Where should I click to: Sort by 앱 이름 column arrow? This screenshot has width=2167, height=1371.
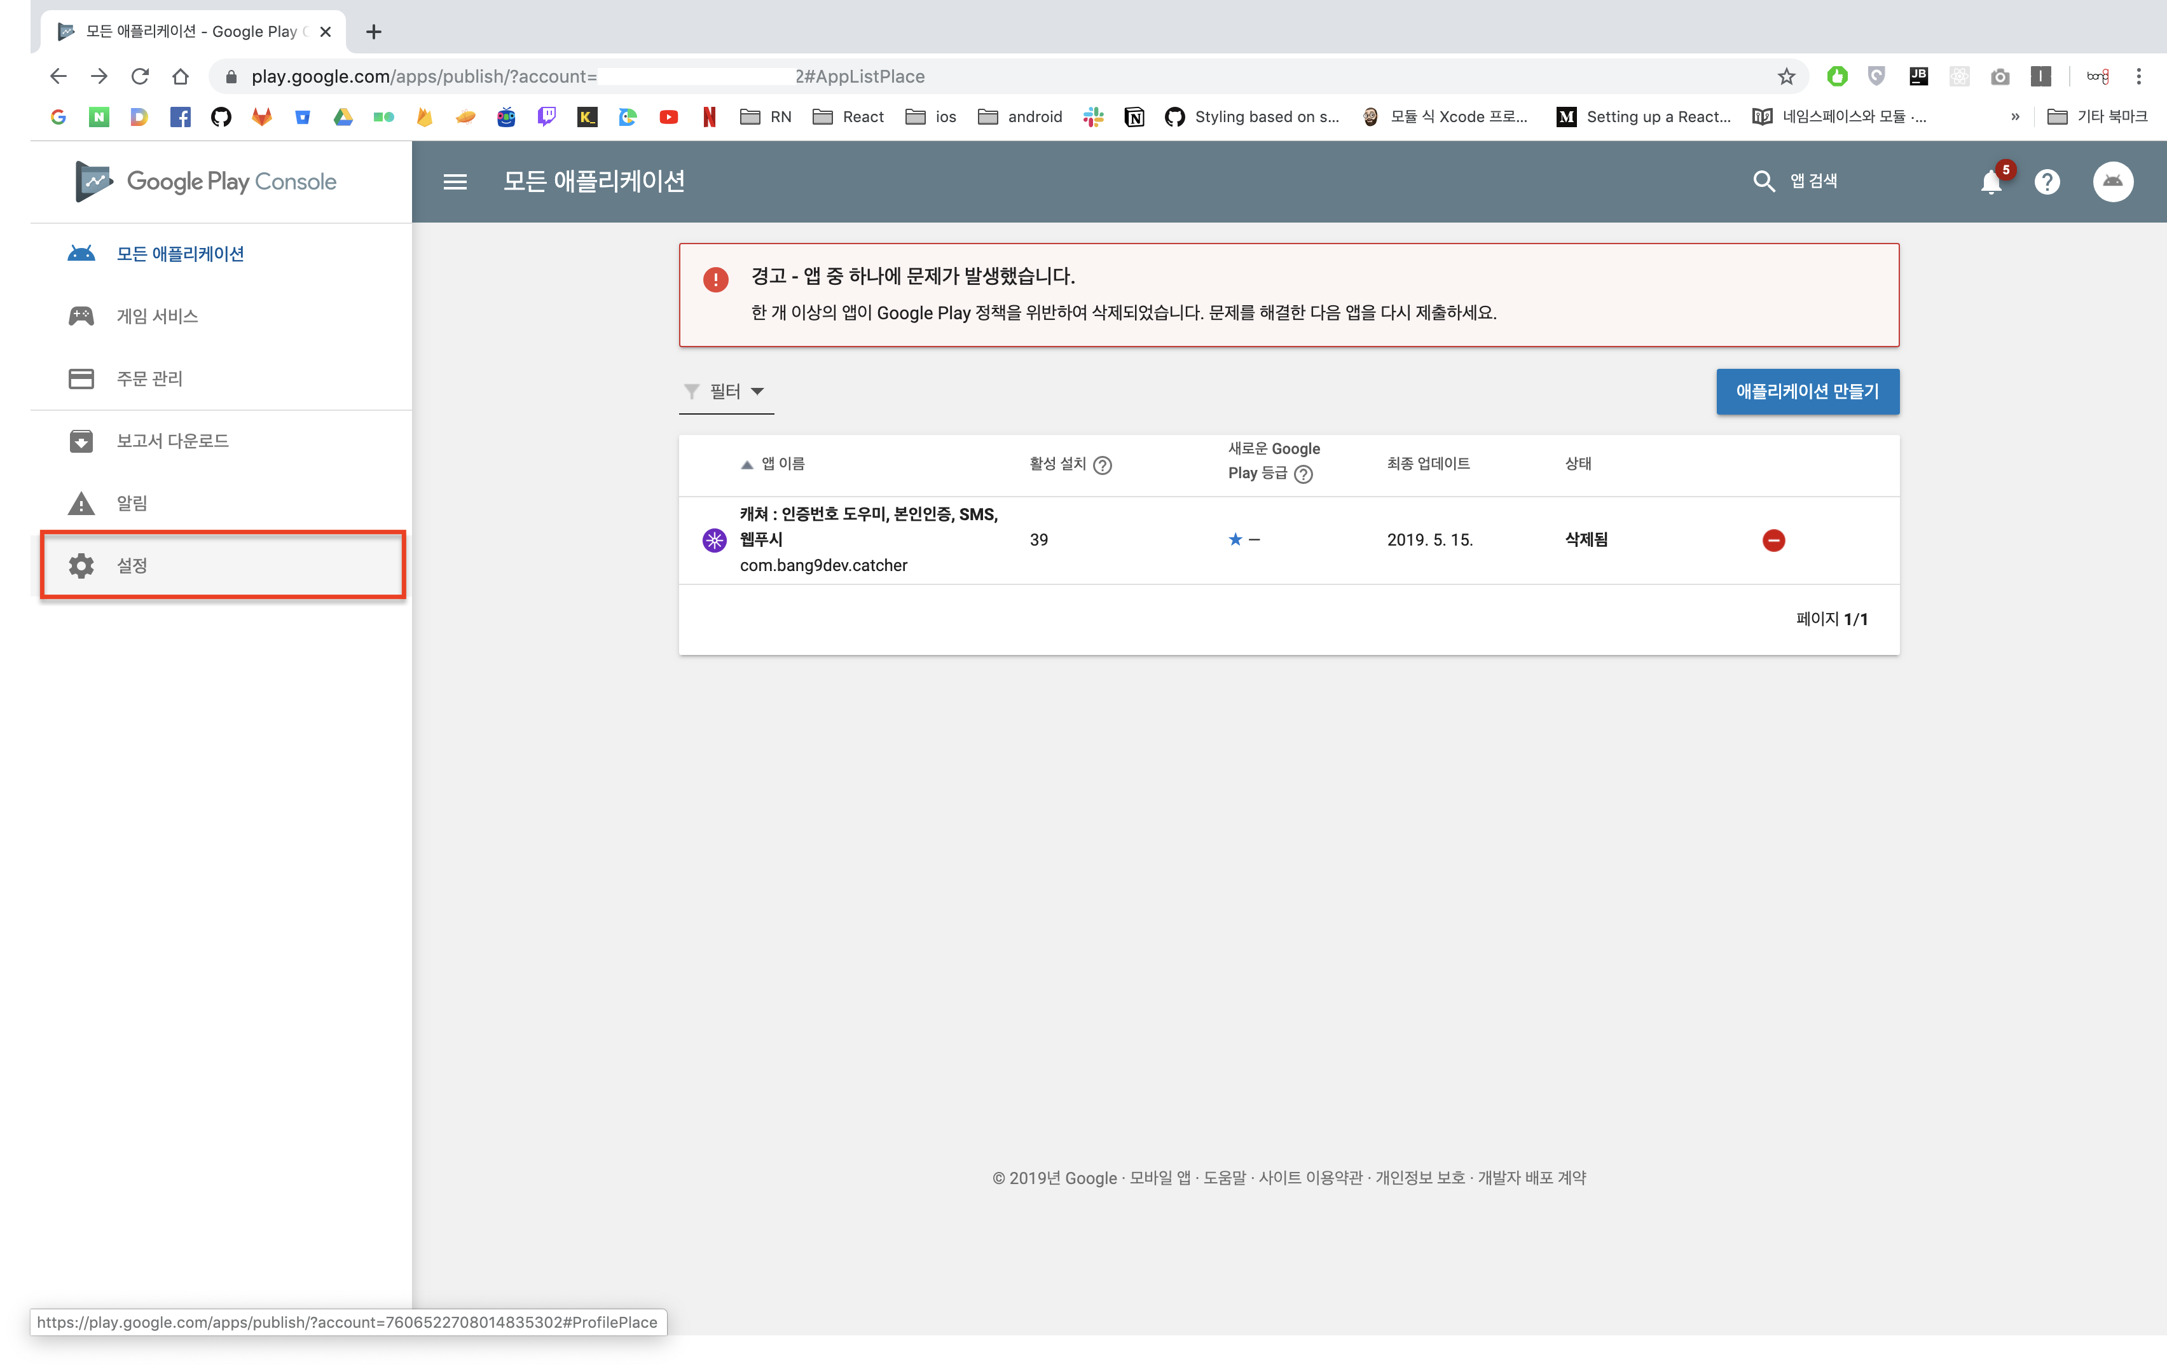pos(746,464)
